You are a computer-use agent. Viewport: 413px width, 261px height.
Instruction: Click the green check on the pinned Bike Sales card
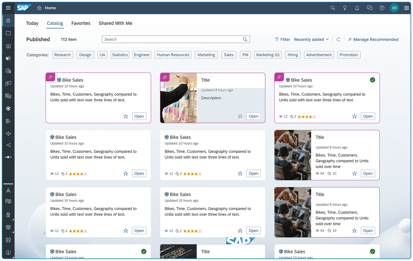point(373,80)
